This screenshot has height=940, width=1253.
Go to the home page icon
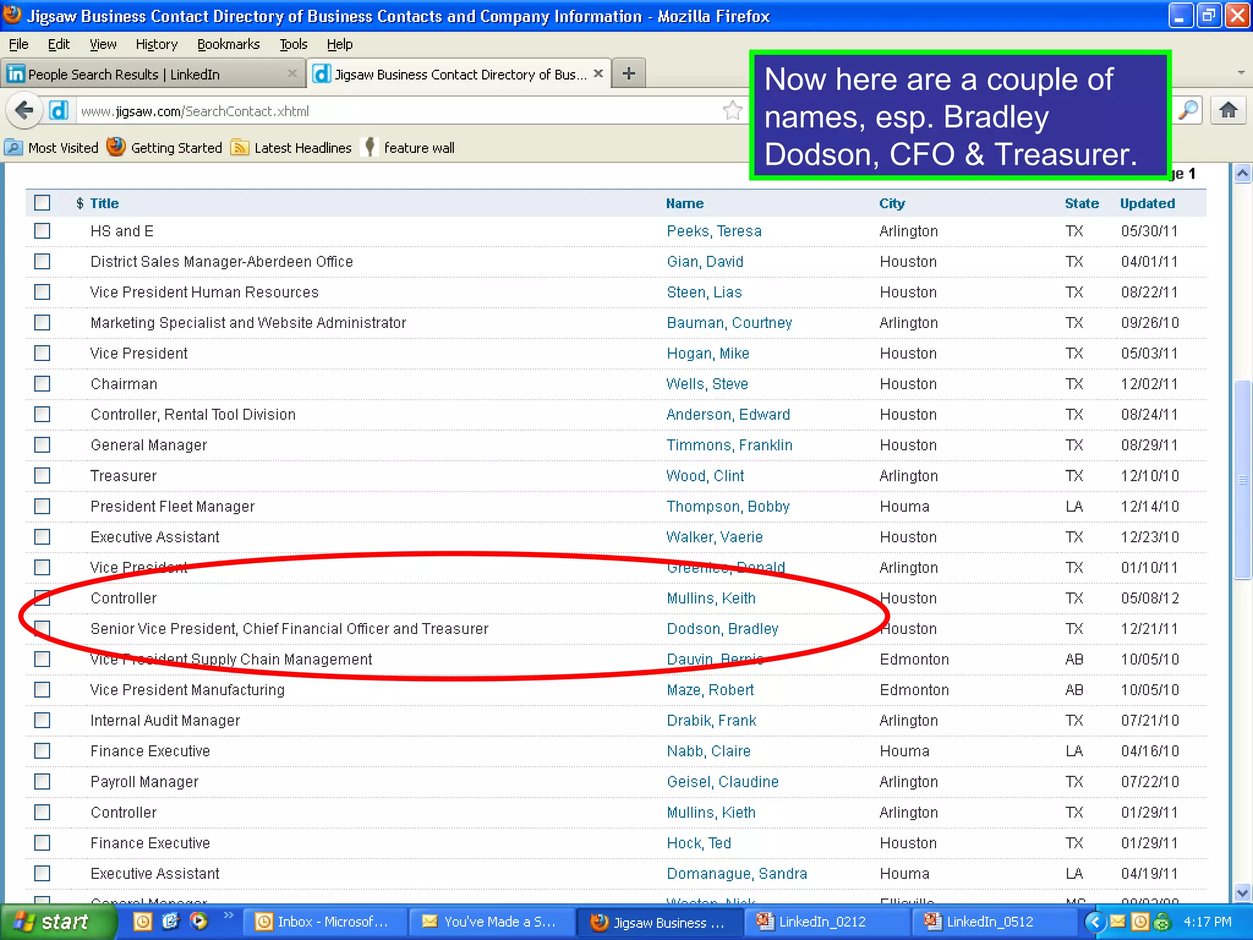click(x=1228, y=111)
